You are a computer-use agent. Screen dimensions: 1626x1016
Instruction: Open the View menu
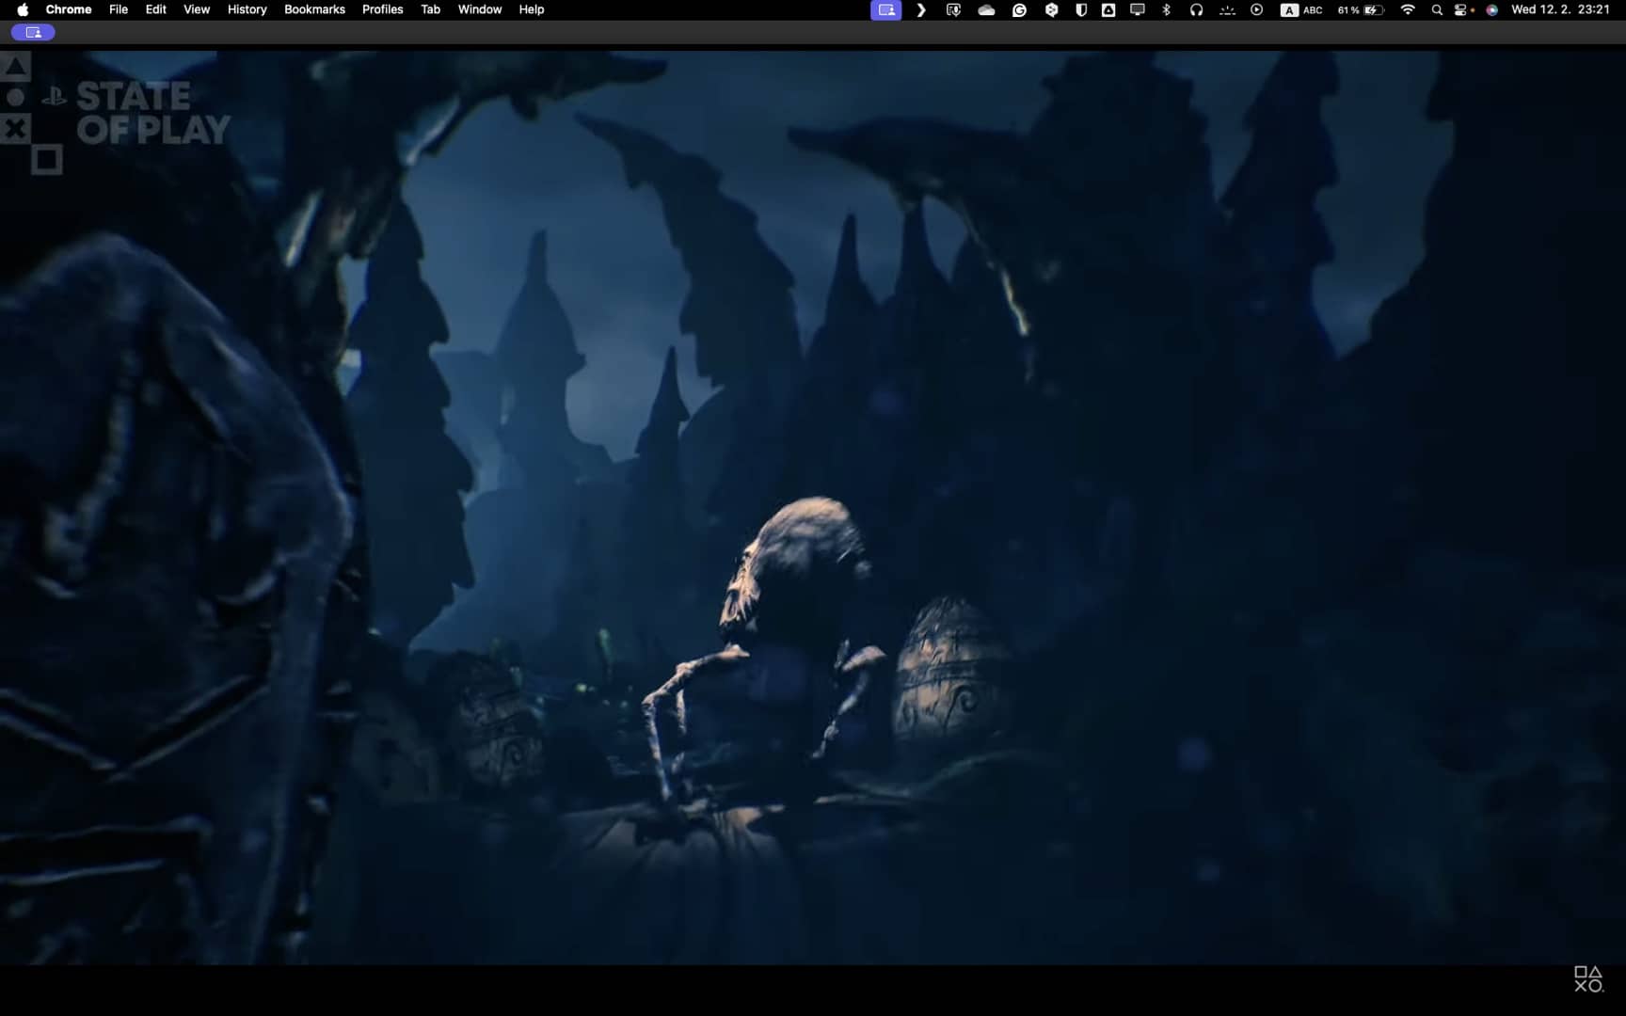coord(197,9)
